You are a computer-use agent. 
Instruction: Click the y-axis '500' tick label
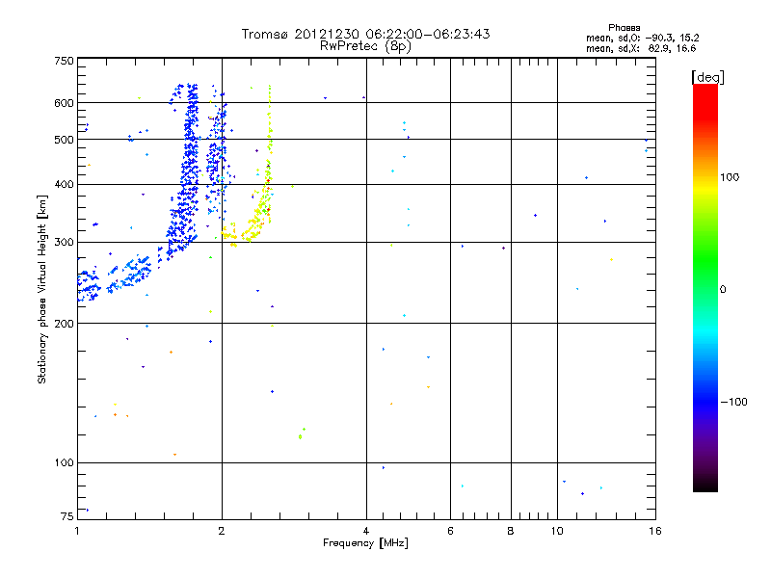click(x=64, y=140)
